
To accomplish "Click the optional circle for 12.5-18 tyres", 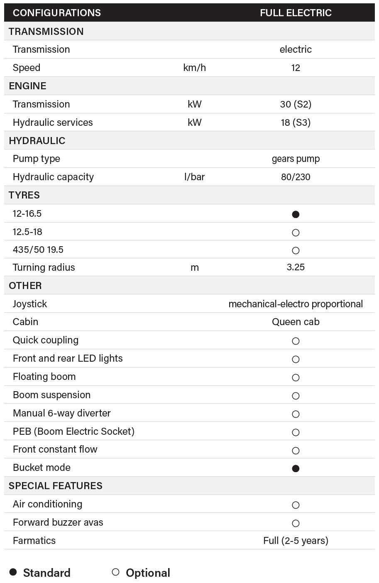I will pos(296,233).
